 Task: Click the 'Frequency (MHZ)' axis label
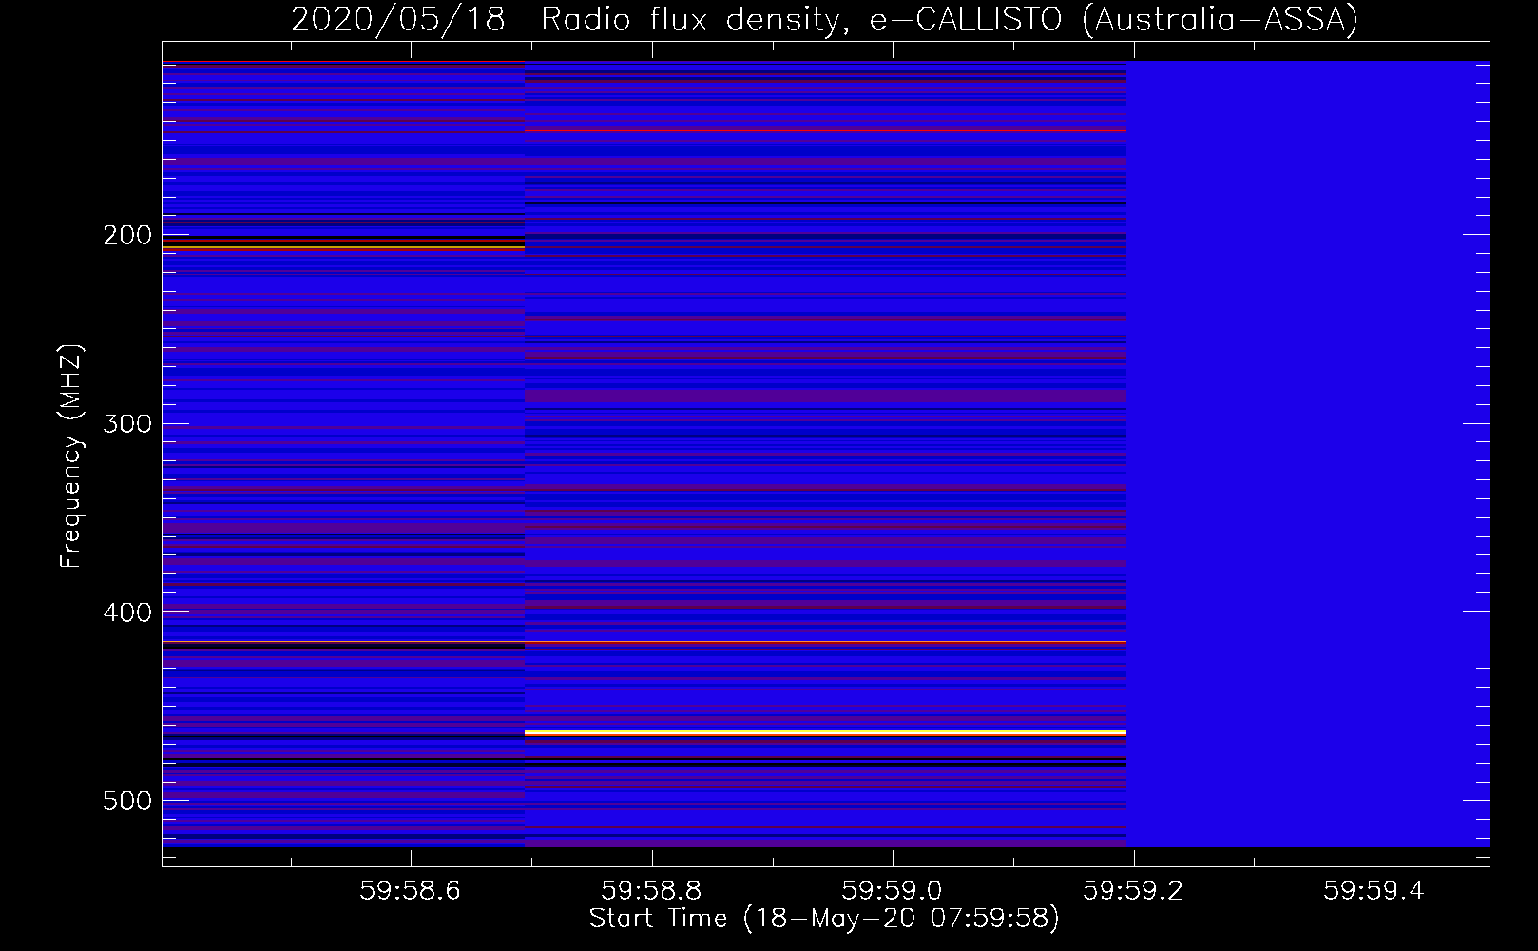pyautogui.click(x=71, y=456)
